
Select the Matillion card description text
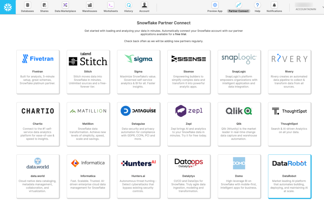(88, 134)
